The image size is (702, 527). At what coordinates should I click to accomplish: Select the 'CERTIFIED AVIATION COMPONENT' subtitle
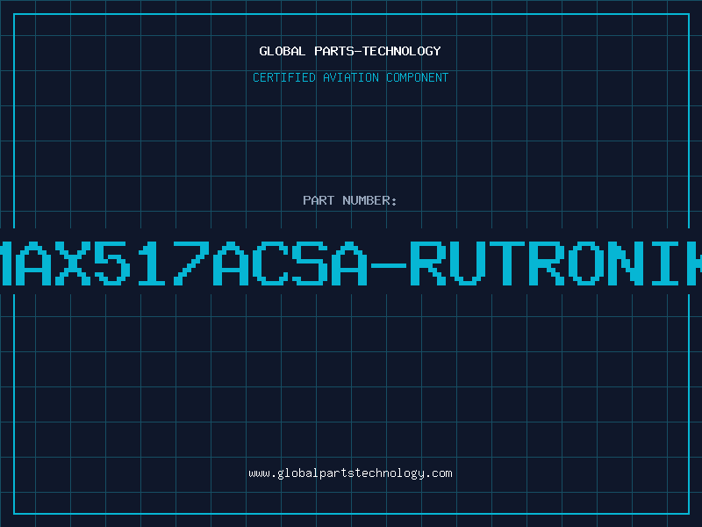pyautogui.click(x=350, y=77)
